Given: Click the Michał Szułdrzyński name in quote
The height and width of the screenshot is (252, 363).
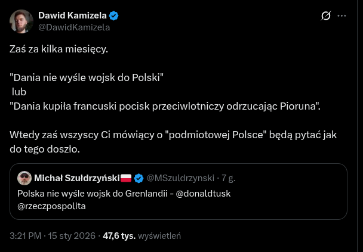Looking at the screenshot, I should point(77,178).
